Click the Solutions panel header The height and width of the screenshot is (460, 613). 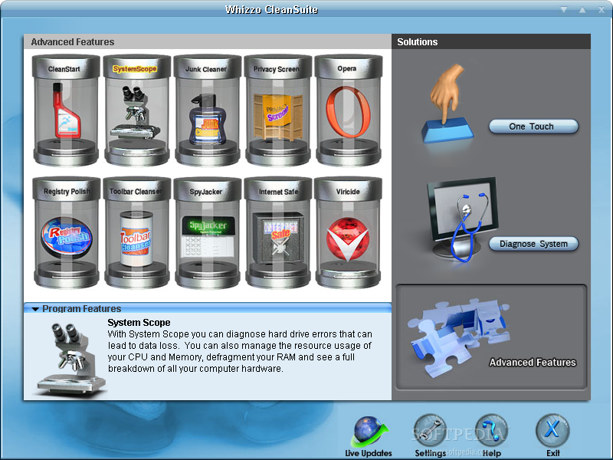[x=491, y=41]
